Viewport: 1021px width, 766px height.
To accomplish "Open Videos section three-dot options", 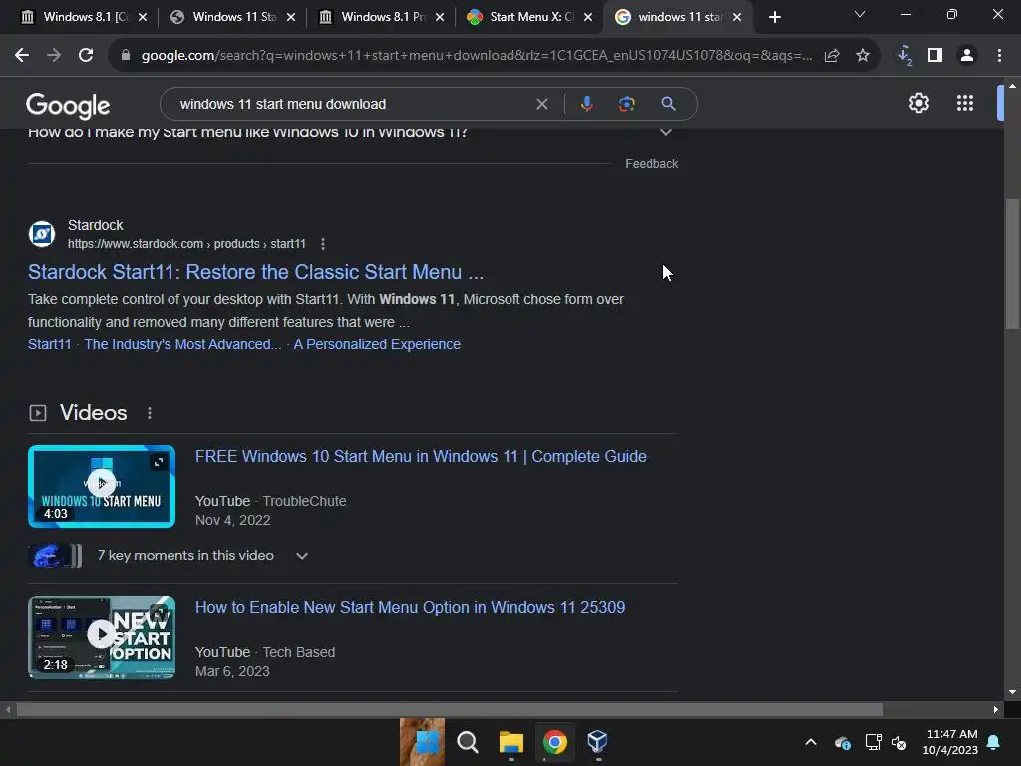I will (150, 413).
